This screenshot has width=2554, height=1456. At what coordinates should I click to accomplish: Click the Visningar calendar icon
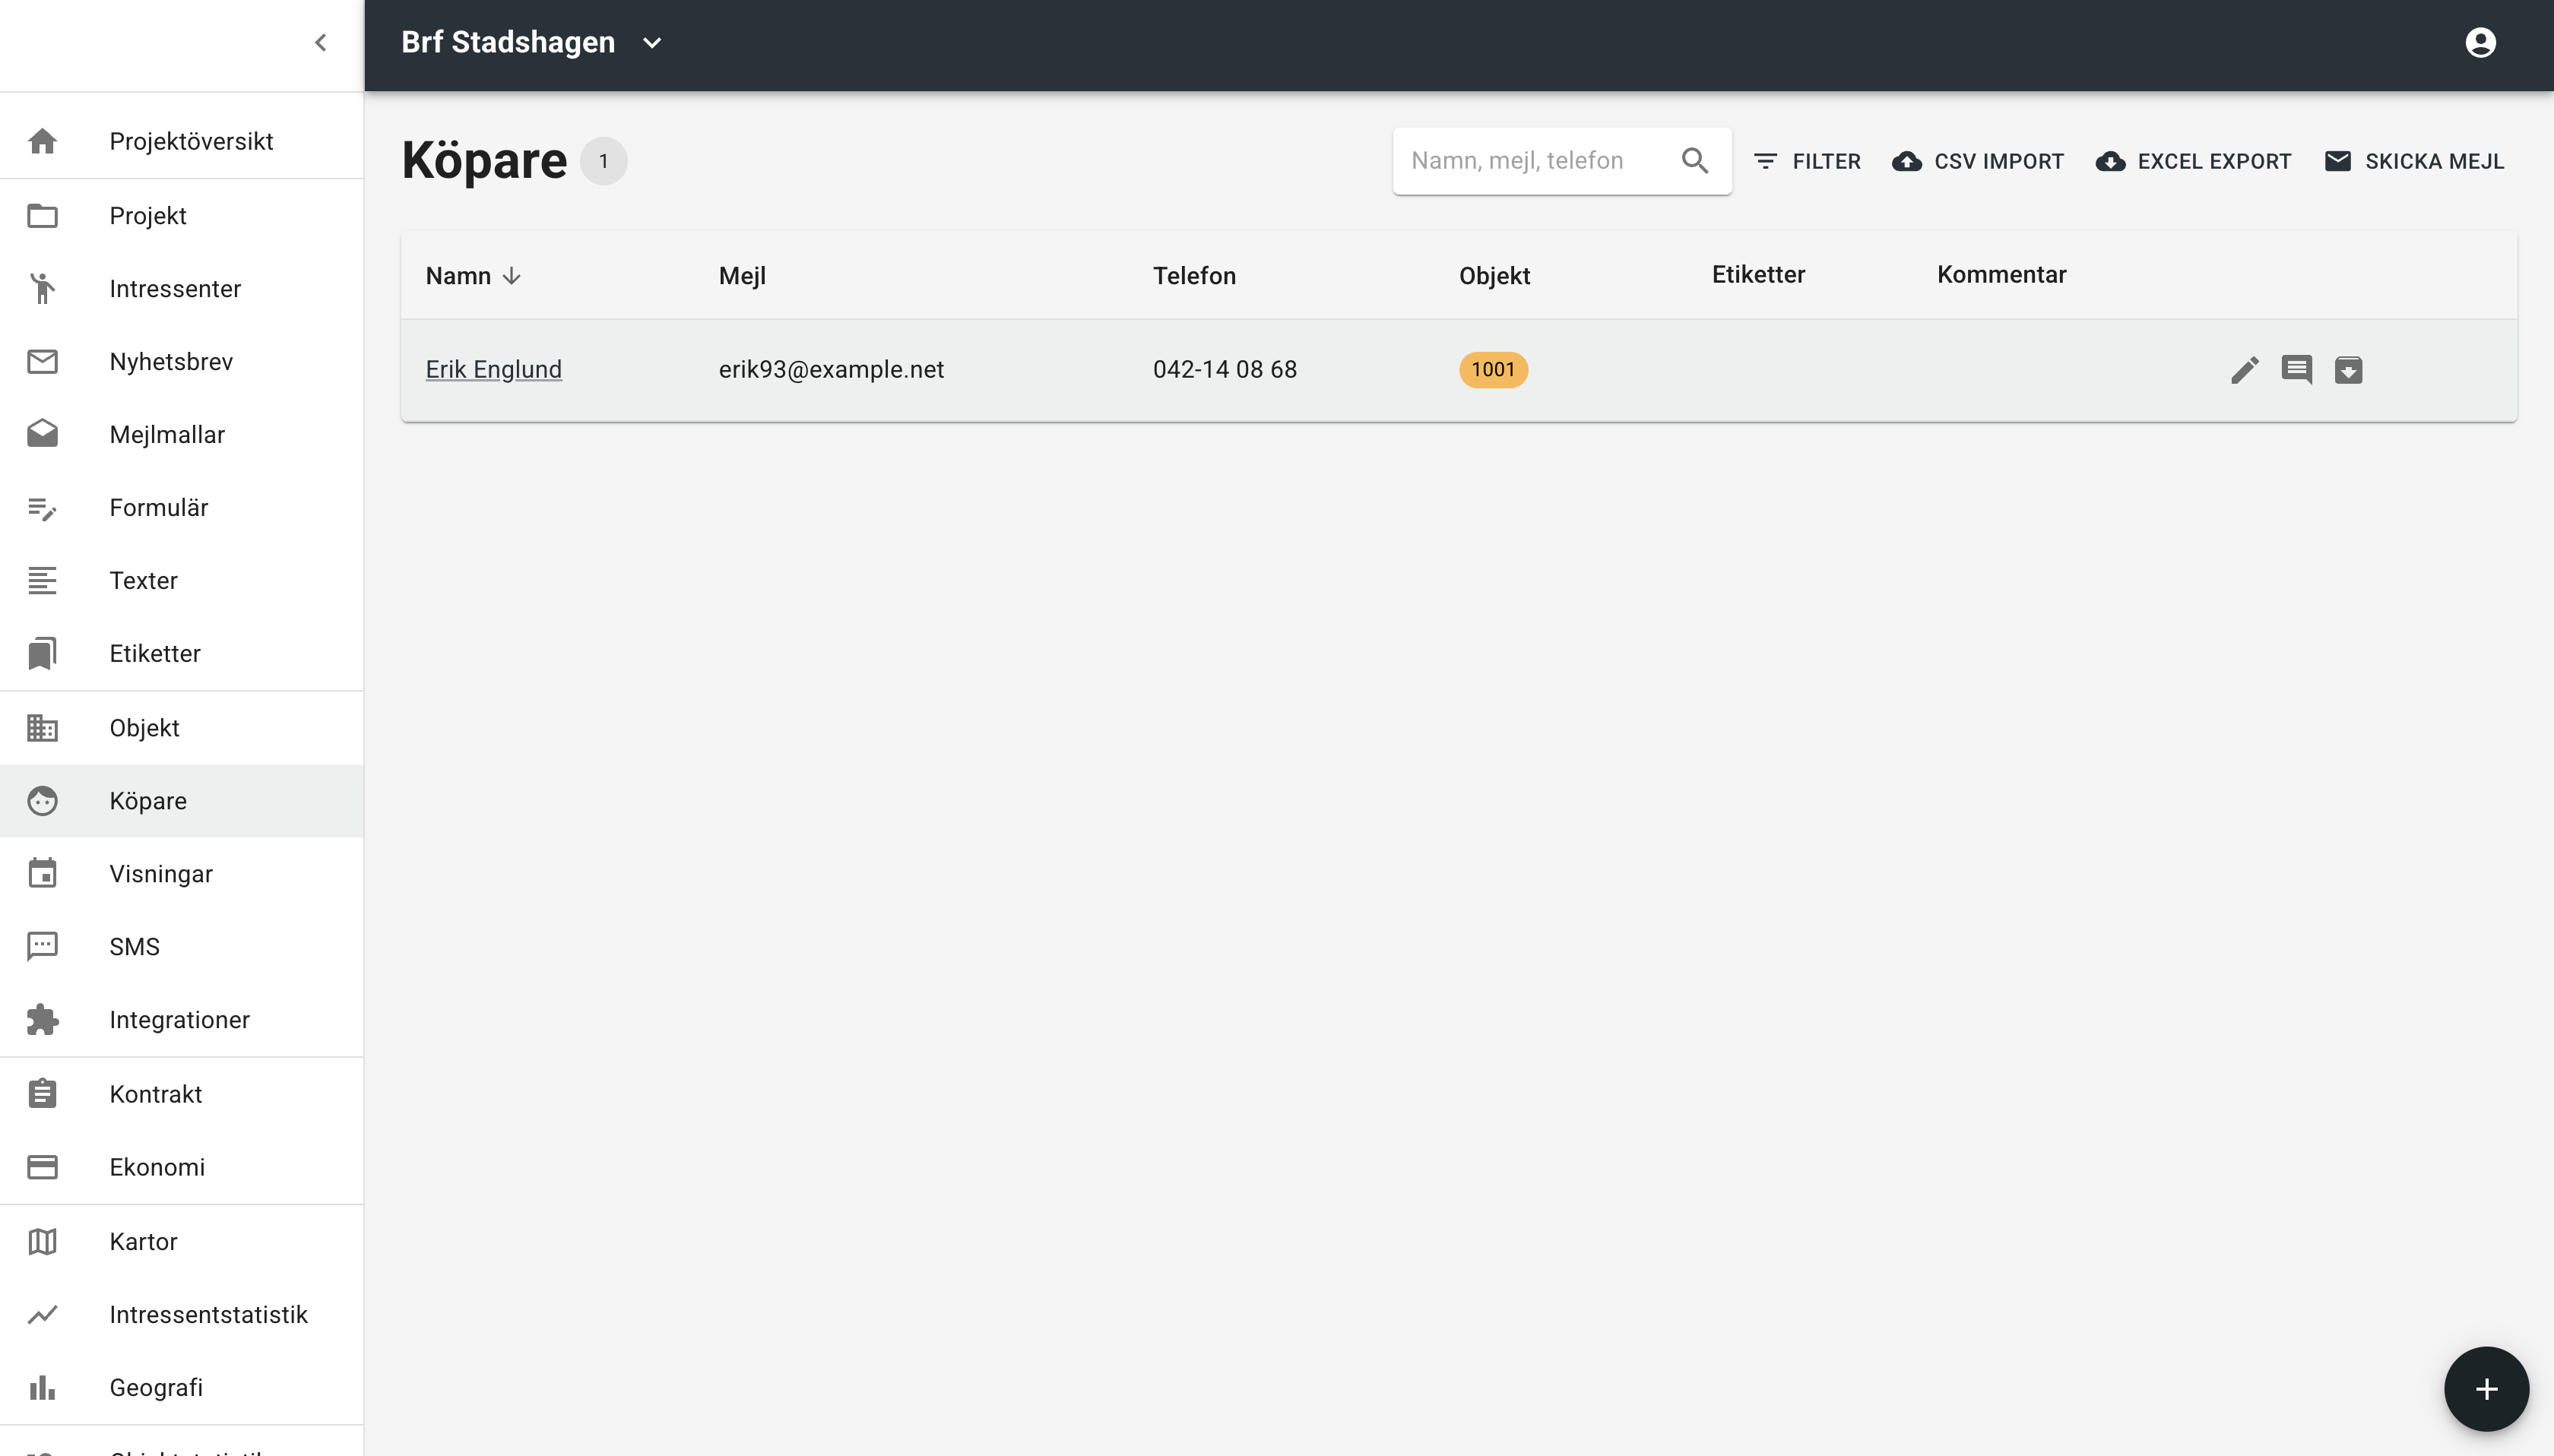[42, 873]
